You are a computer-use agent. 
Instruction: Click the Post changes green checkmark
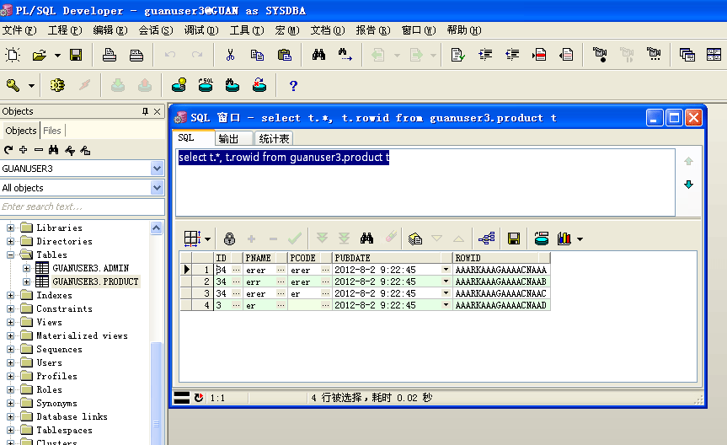pyautogui.click(x=294, y=239)
